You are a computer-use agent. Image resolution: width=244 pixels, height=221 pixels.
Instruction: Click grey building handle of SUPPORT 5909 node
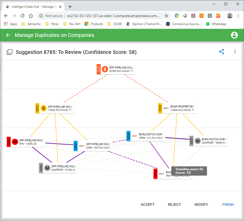(x=191, y=141)
